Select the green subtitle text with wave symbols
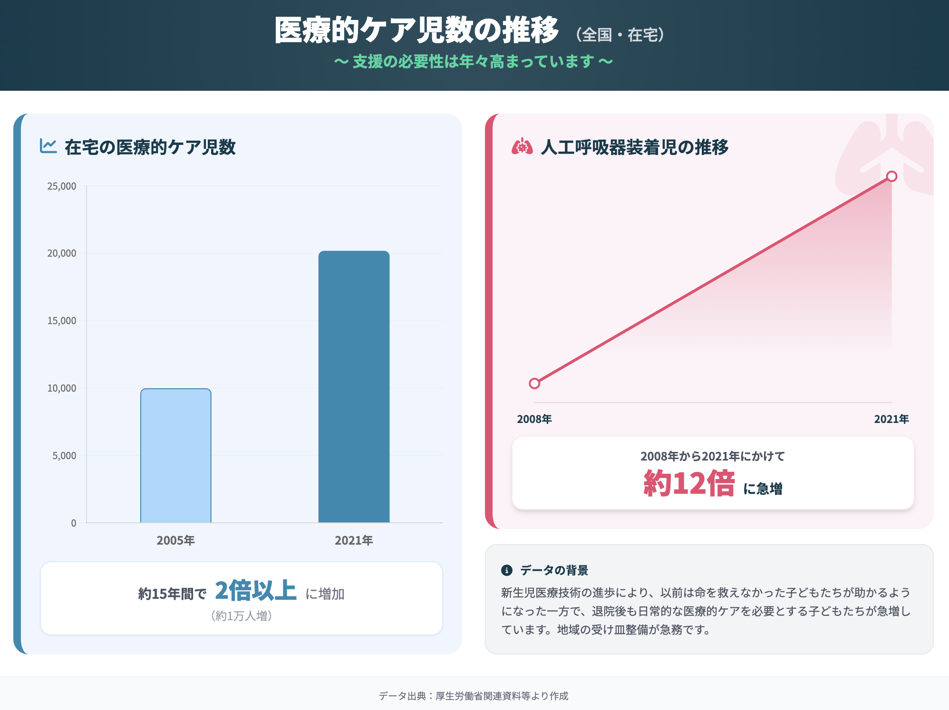The height and width of the screenshot is (710, 949). pyautogui.click(x=474, y=60)
